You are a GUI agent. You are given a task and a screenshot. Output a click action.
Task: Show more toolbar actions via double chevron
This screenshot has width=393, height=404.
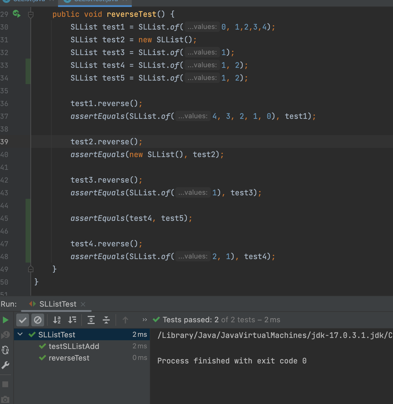click(145, 320)
